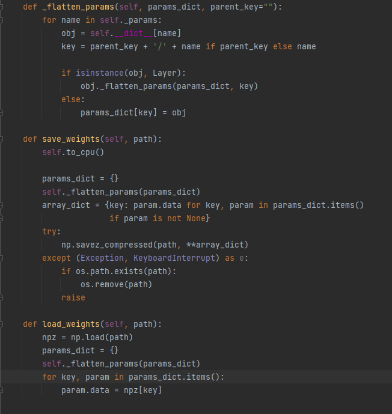Screen dimensions: 392x414
Task: Click 'else name' at end of key line
Action: [x=294, y=46]
